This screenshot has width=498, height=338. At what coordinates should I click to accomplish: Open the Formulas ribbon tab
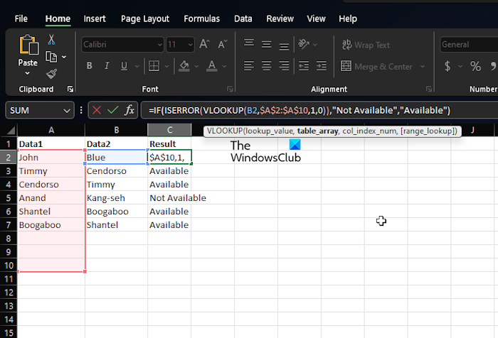[x=201, y=18]
